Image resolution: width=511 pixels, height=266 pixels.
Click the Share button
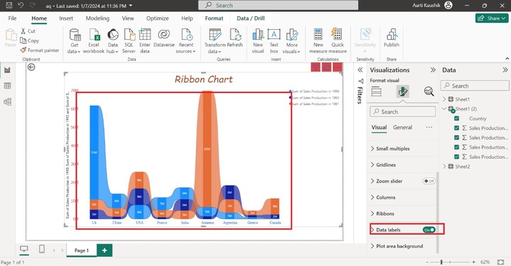492,18
